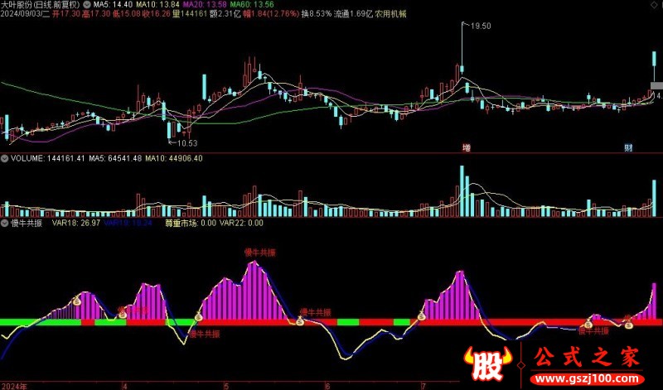
Task: Click the month 6 tick on time axis
Action: coord(327,386)
